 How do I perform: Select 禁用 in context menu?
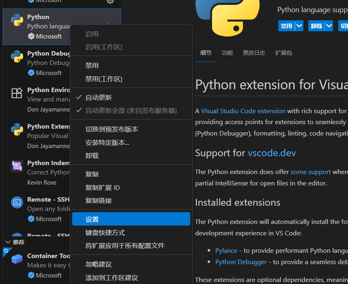(131, 65)
